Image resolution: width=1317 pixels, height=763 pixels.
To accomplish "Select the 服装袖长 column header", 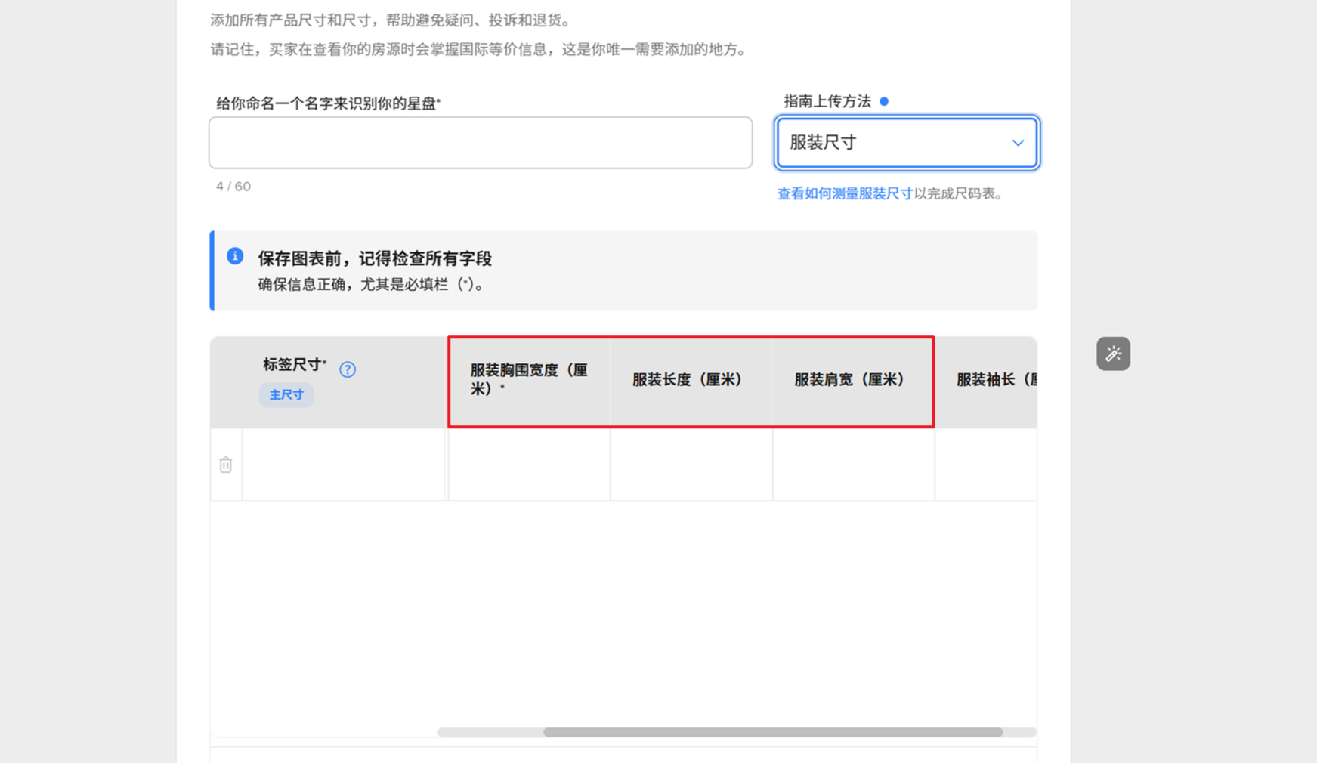I will (994, 380).
